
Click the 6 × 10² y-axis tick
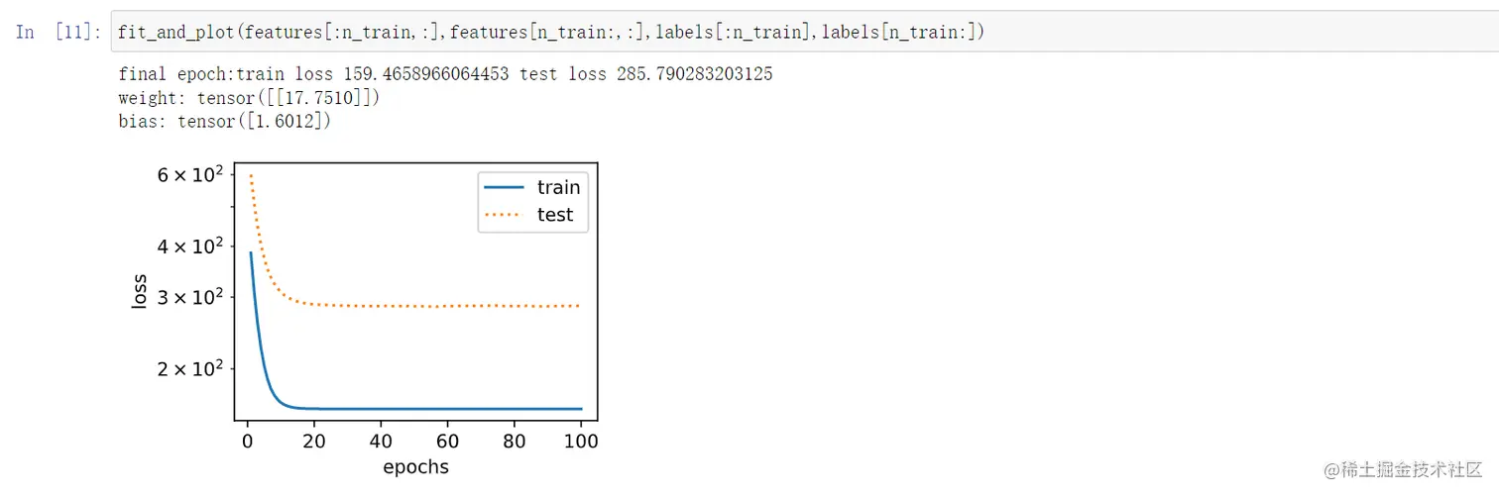[189, 173]
